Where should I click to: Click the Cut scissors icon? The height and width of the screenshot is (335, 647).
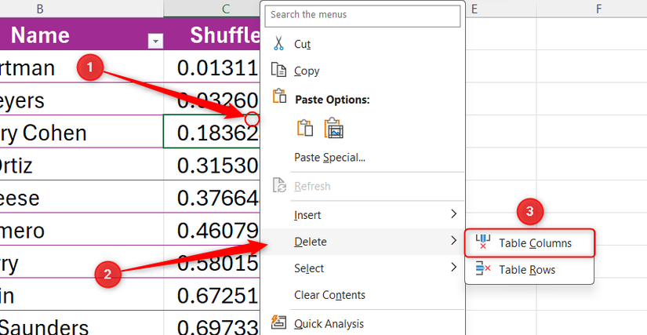pyautogui.click(x=279, y=43)
